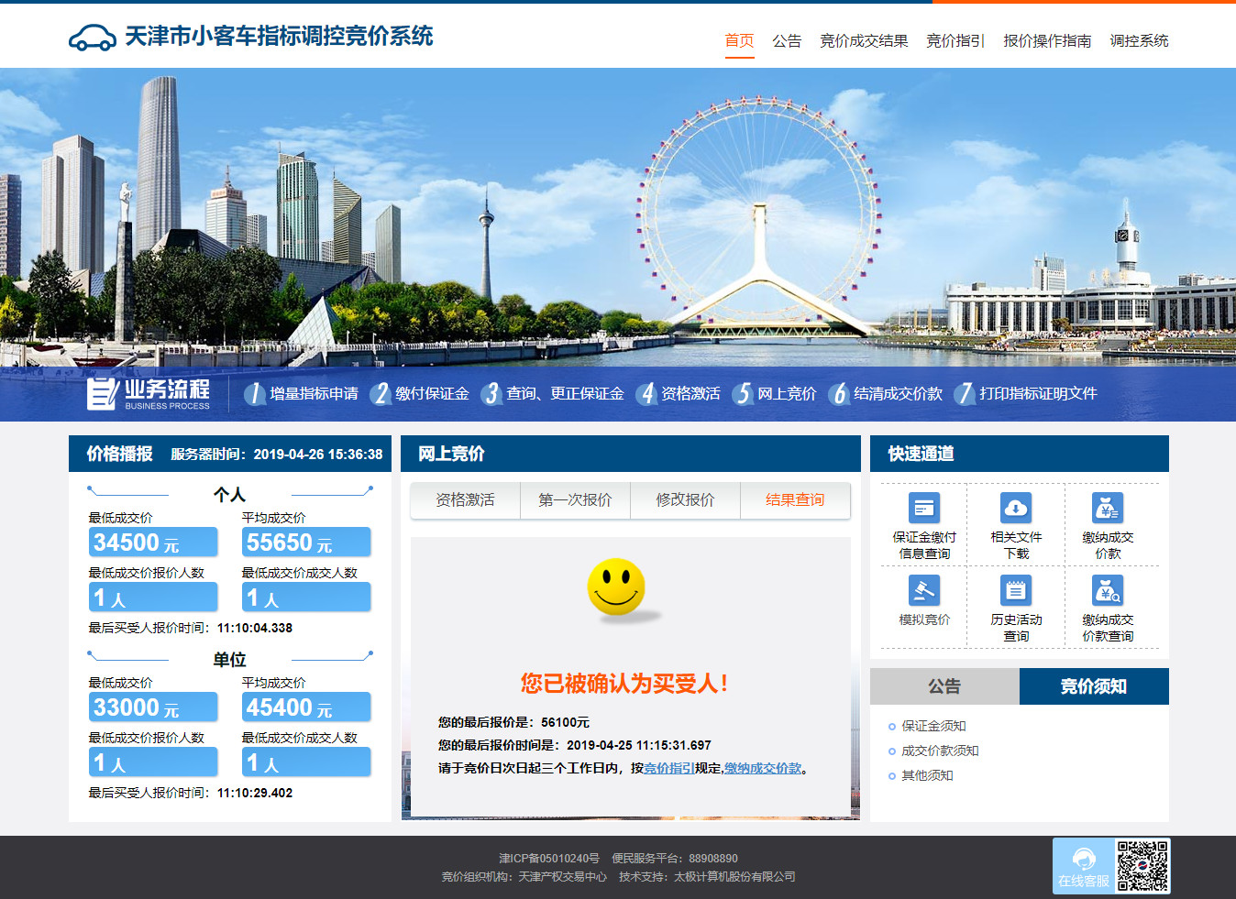The width and height of the screenshot is (1236, 899).
Task: Click the car logo icon in header
Action: (x=92, y=38)
